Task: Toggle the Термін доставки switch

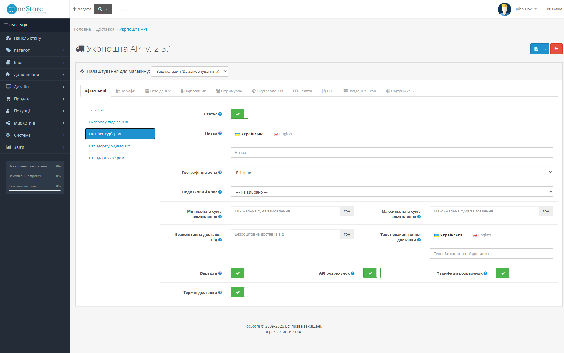Action: [x=239, y=292]
